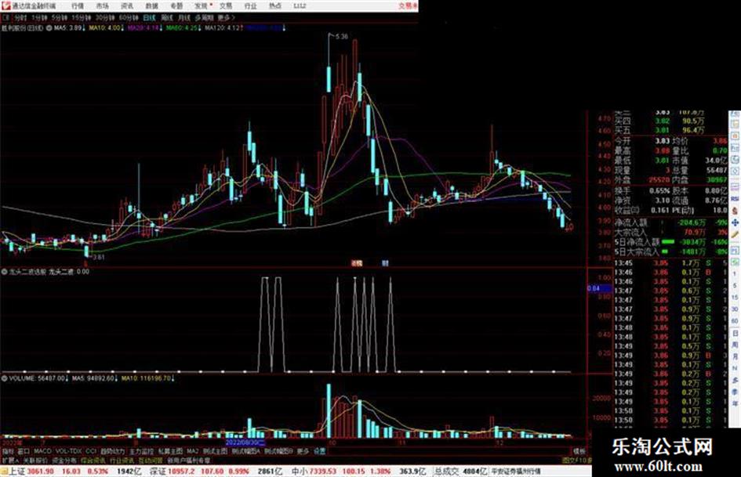The width and height of the screenshot is (741, 477).
Task: Switch sub-chart indicator to VOL-TDX
Action: pos(68,451)
